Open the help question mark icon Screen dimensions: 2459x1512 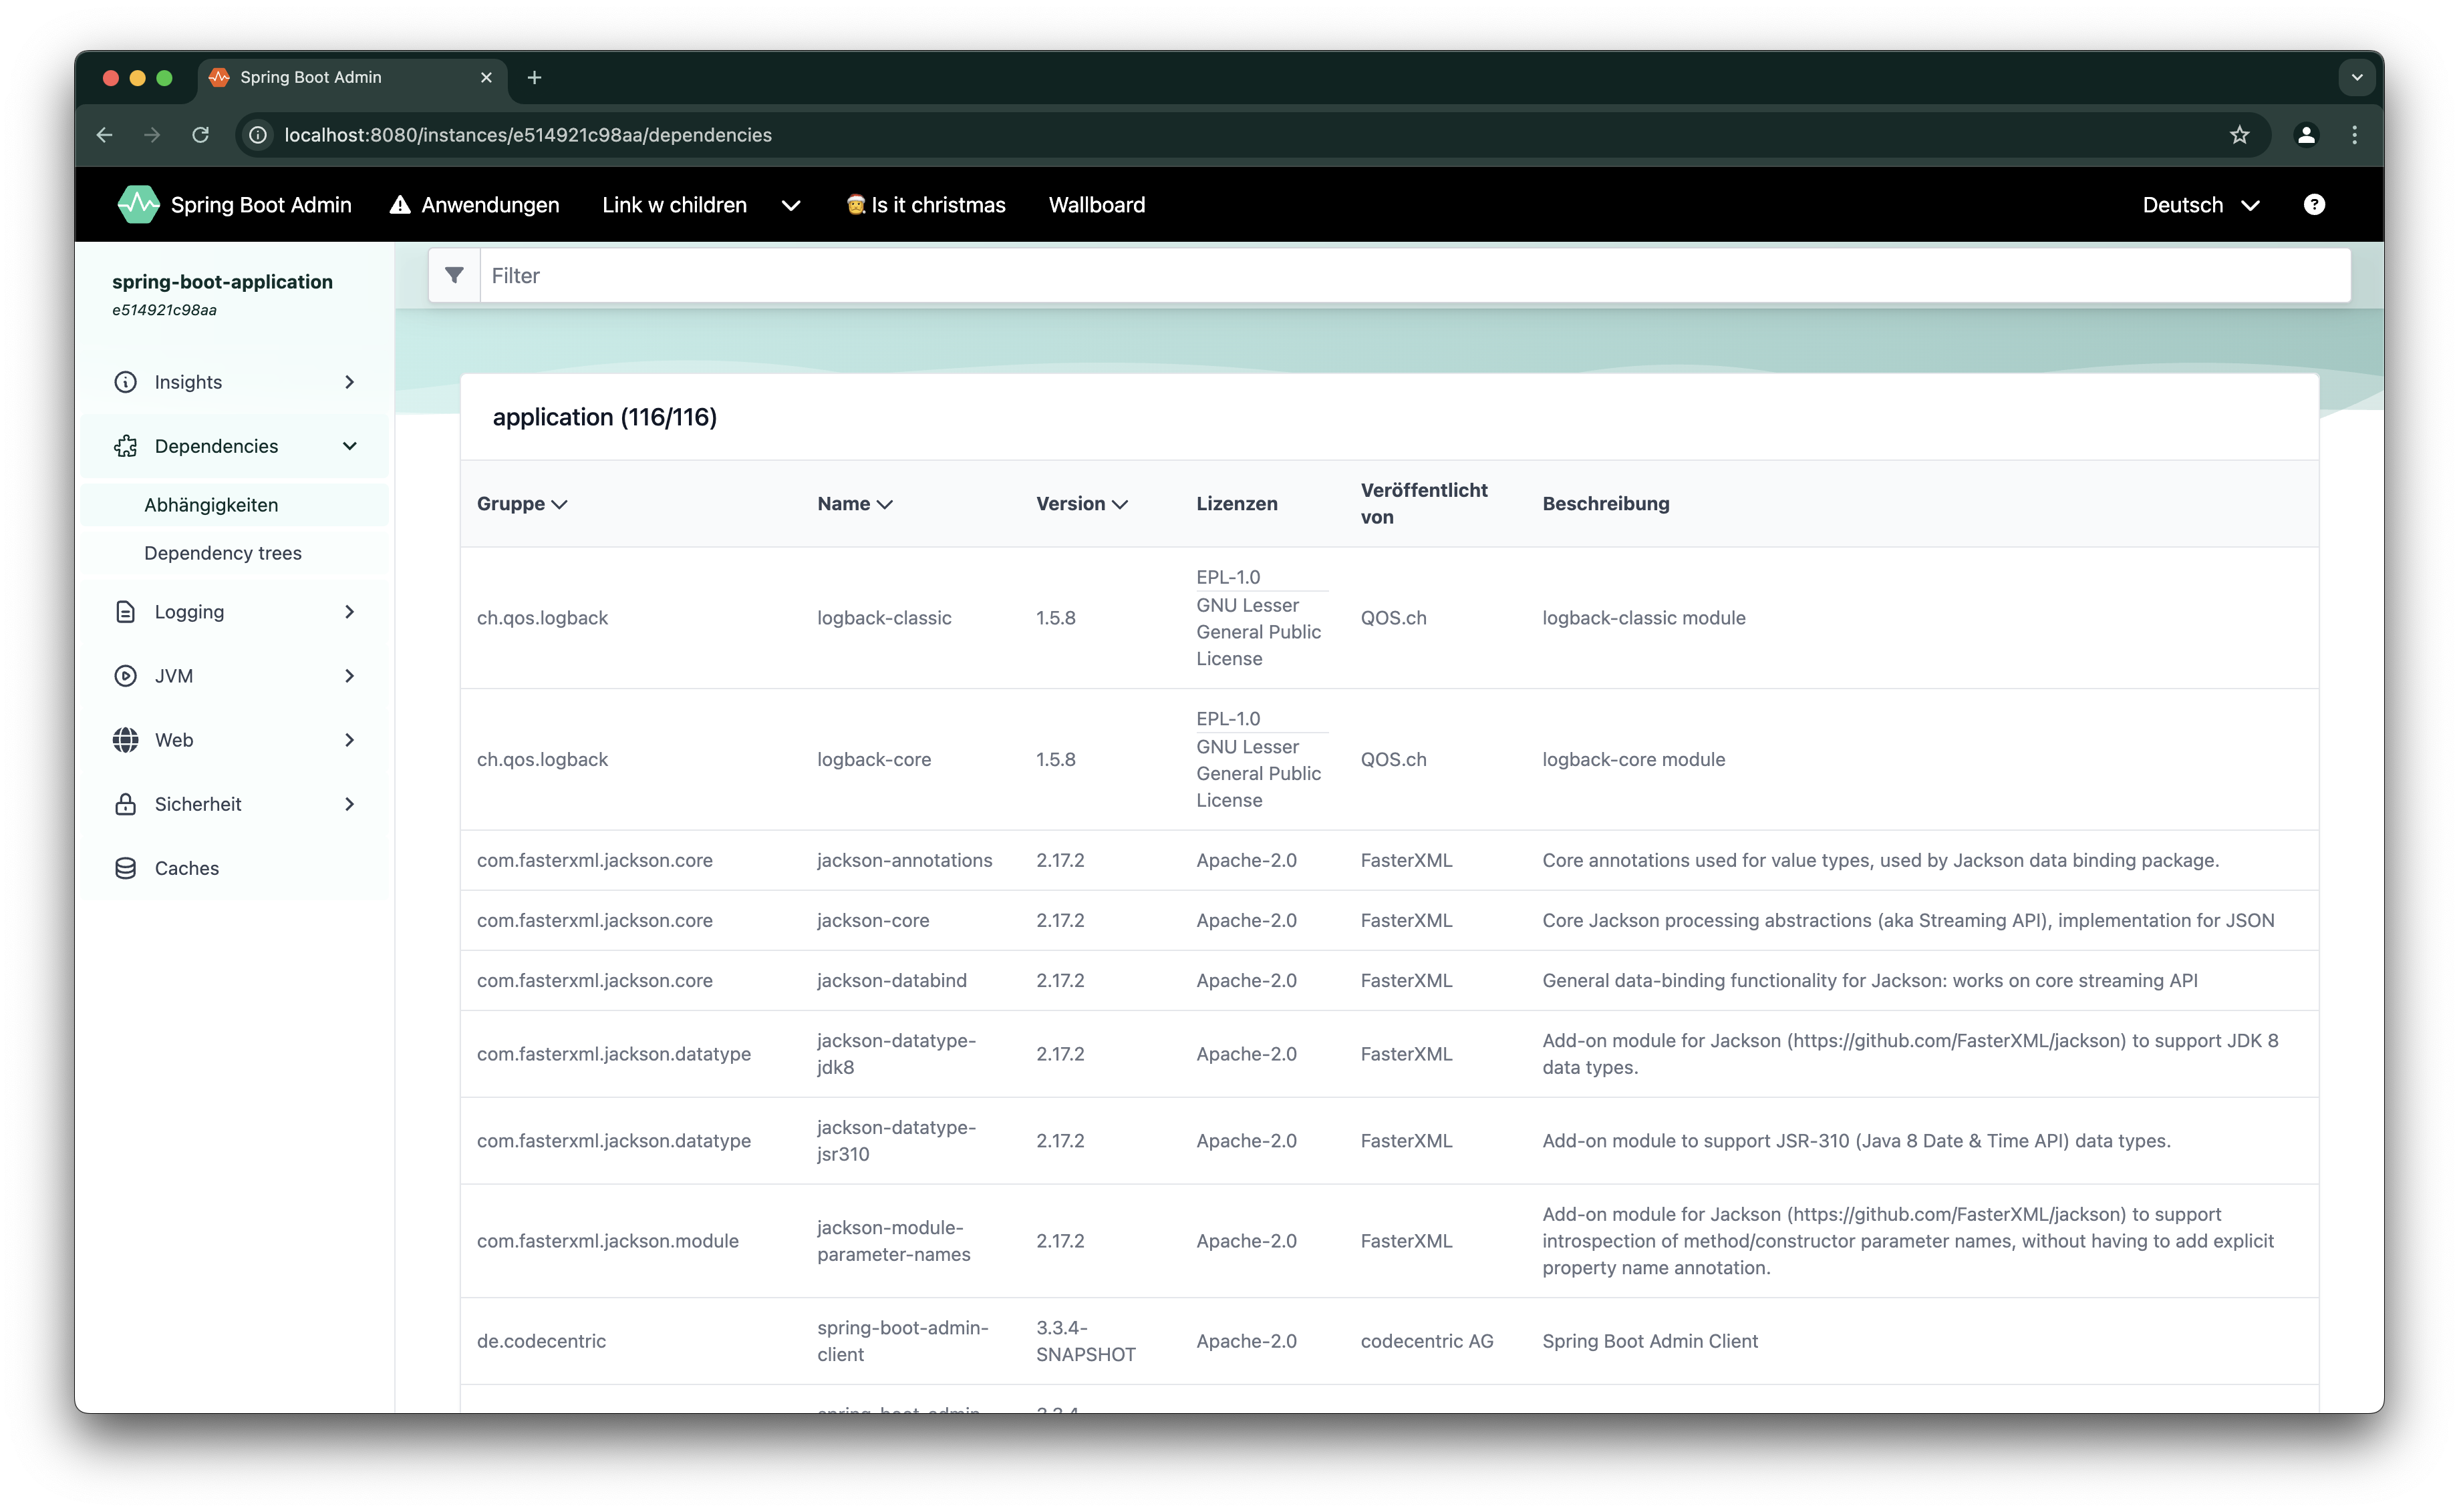(2315, 204)
